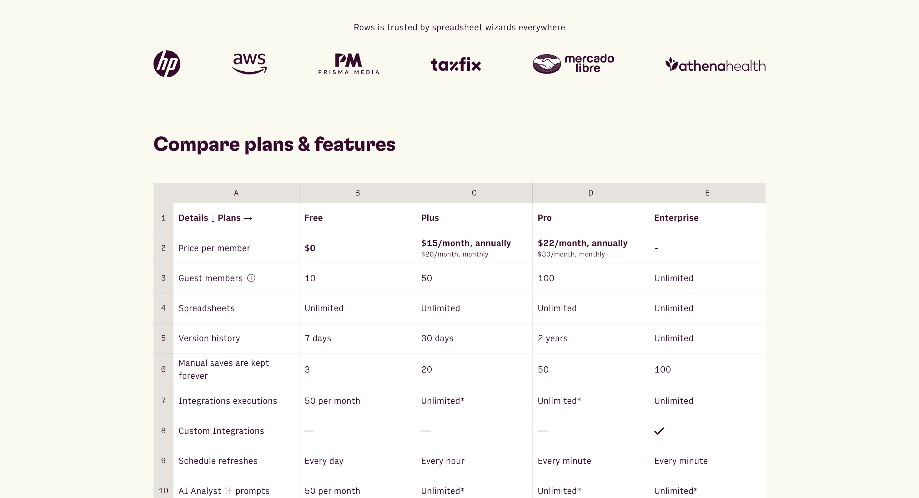
Task: Select column header A
Action: [x=236, y=193]
